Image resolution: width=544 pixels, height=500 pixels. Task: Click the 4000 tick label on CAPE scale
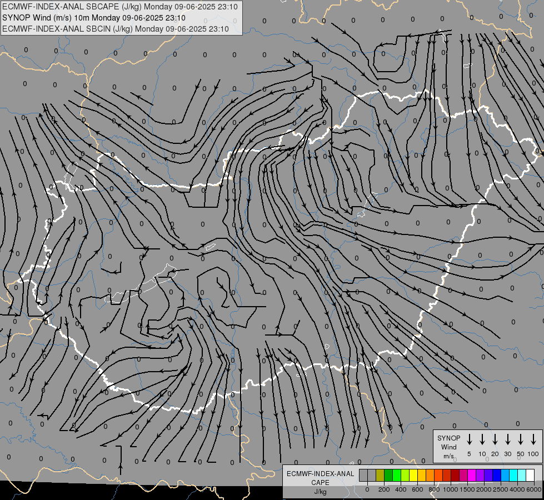click(517, 489)
